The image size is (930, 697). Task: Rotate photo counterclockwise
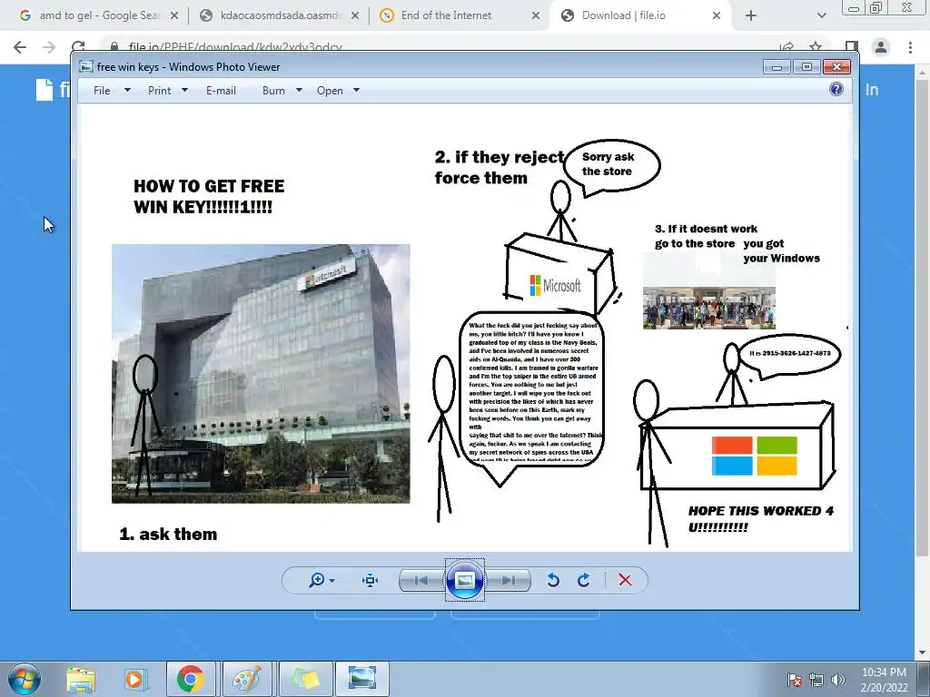[553, 580]
